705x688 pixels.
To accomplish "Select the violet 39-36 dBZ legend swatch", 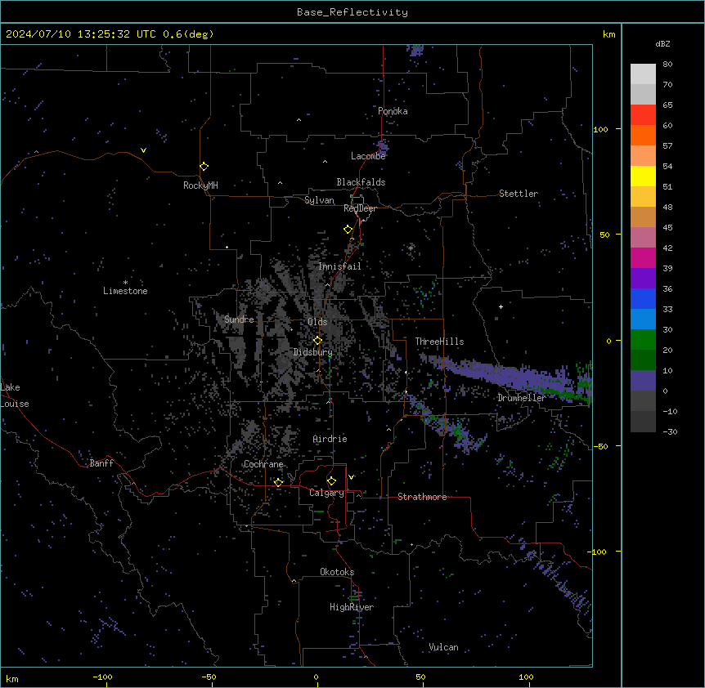I will [643, 279].
